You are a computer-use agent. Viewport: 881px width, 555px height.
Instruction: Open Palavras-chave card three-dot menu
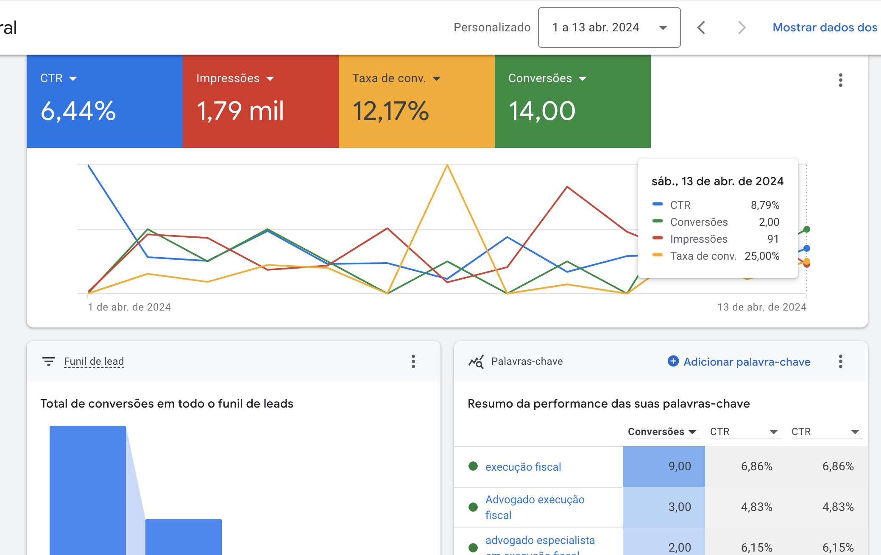pos(840,361)
